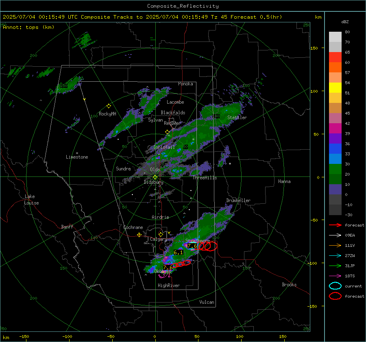Screen dimensions: 366x342
Task: Click the Vulcan town label
Action: [x=207, y=302]
